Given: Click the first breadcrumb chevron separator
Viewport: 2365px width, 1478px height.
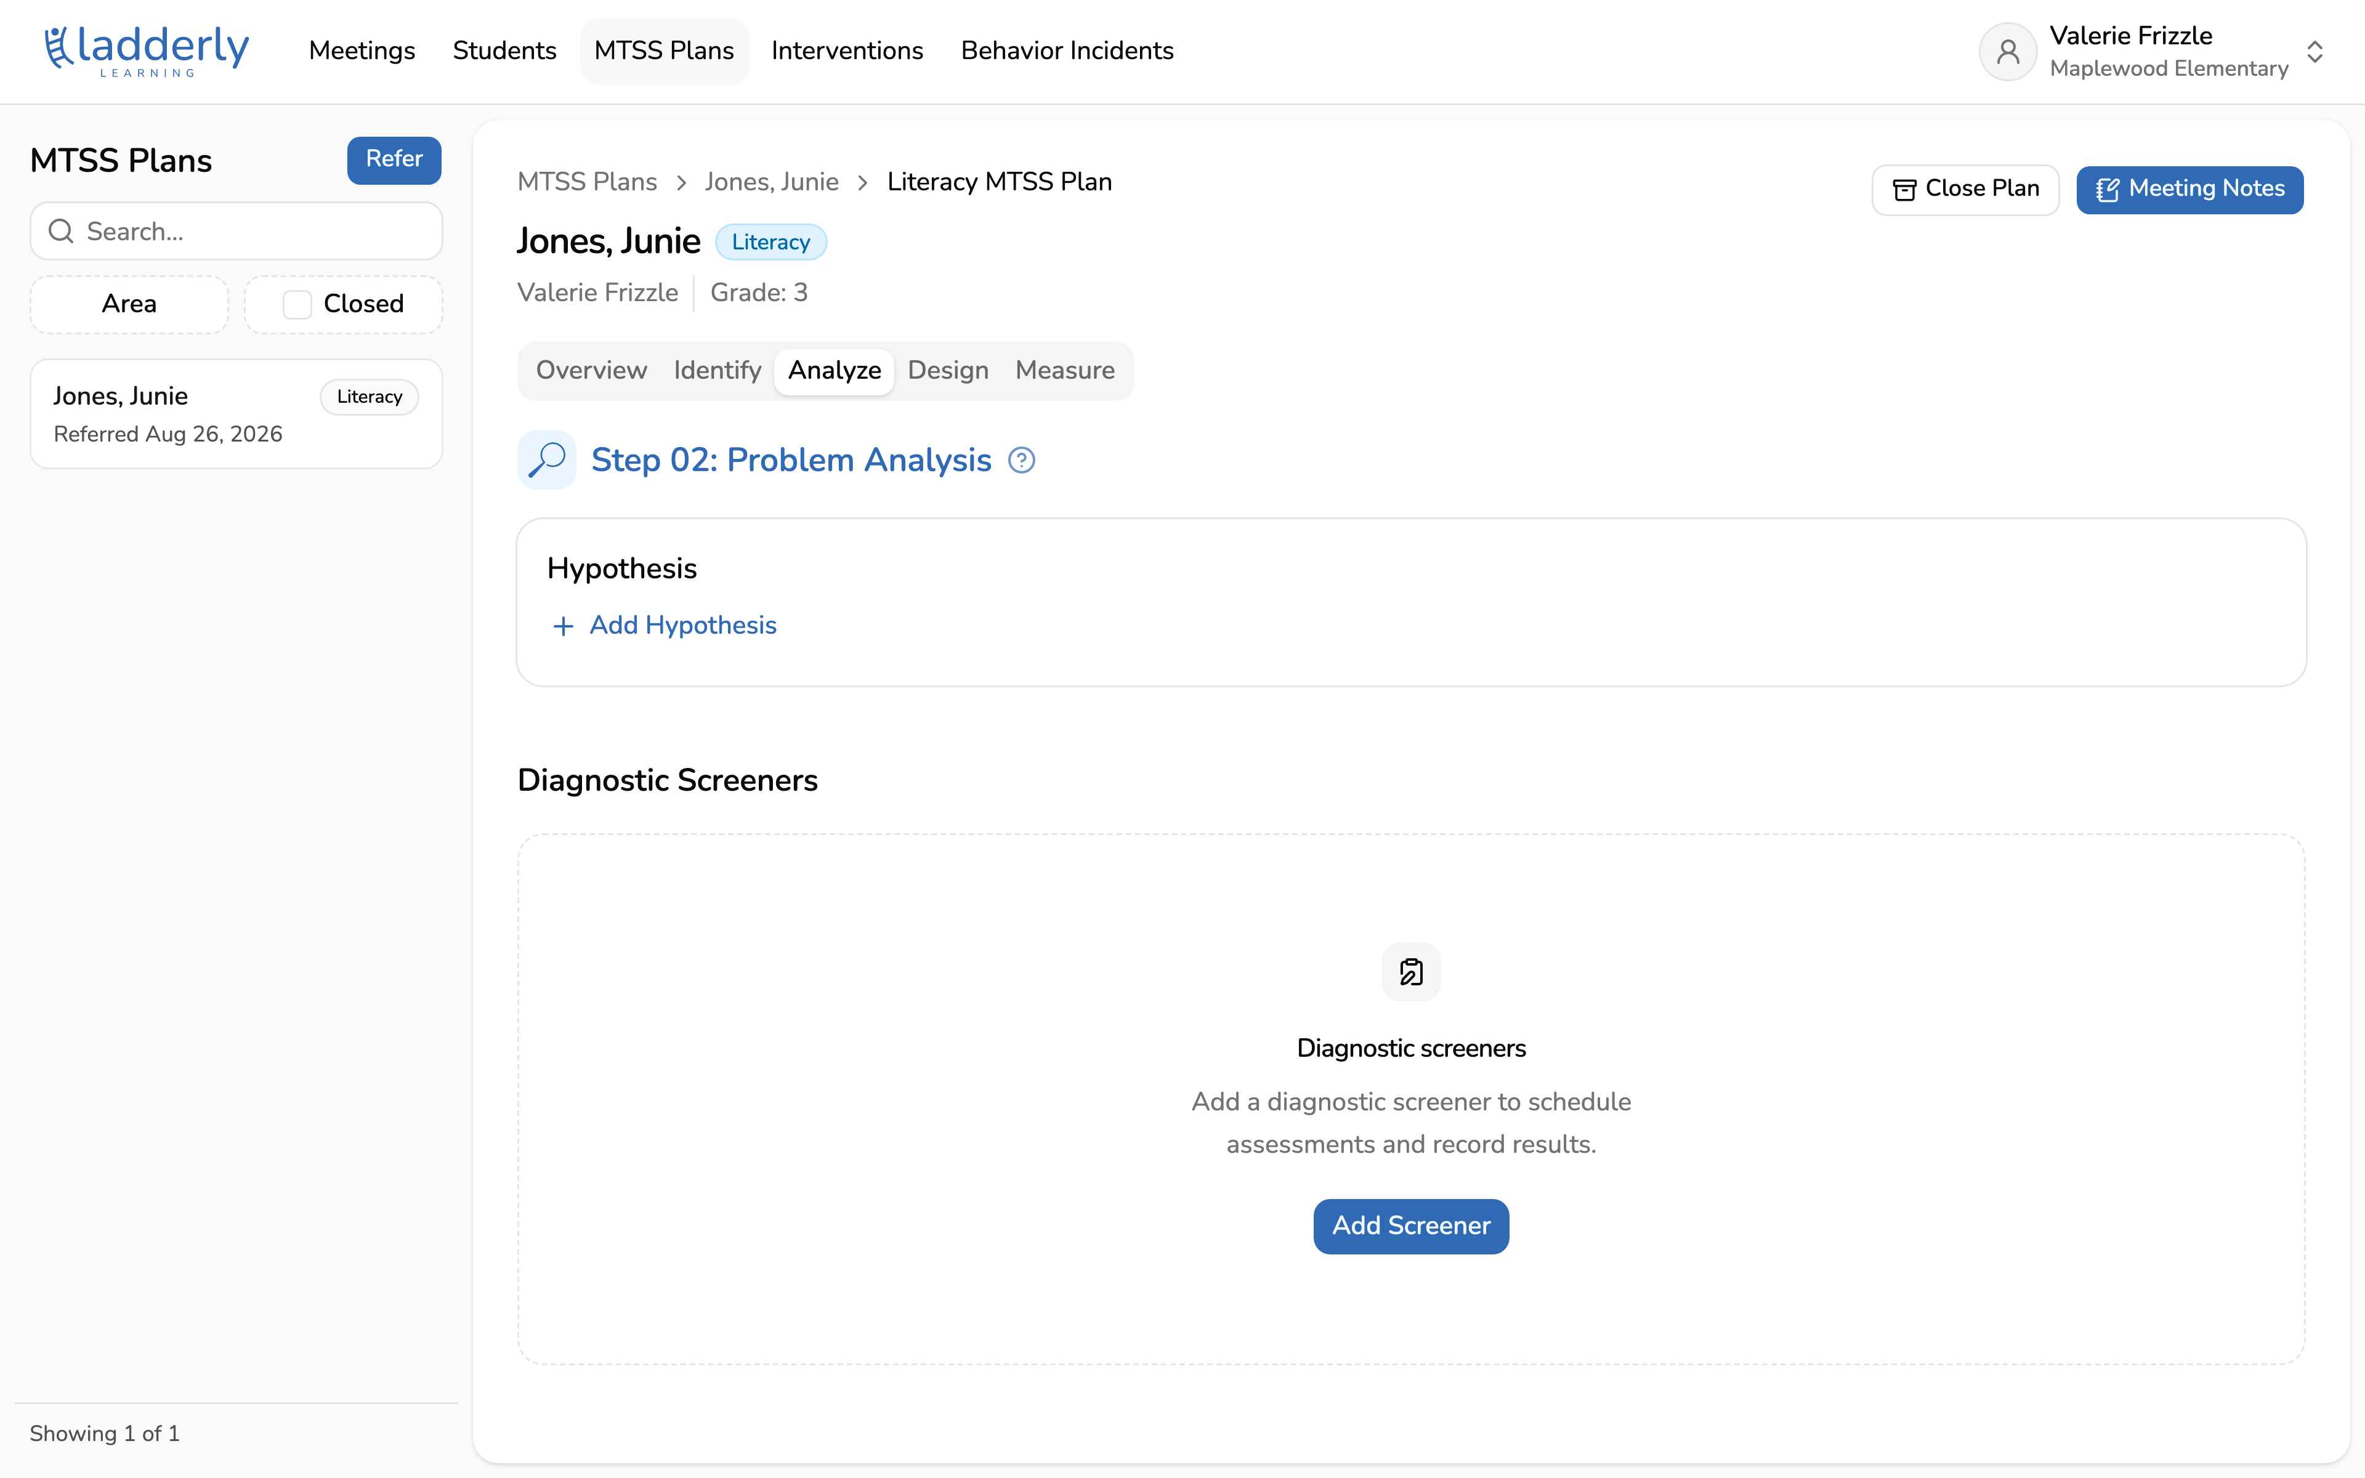Looking at the screenshot, I should (x=681, y=183).
